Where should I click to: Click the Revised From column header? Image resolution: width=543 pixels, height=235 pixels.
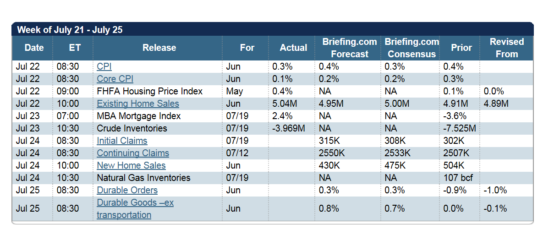(506, 48)
